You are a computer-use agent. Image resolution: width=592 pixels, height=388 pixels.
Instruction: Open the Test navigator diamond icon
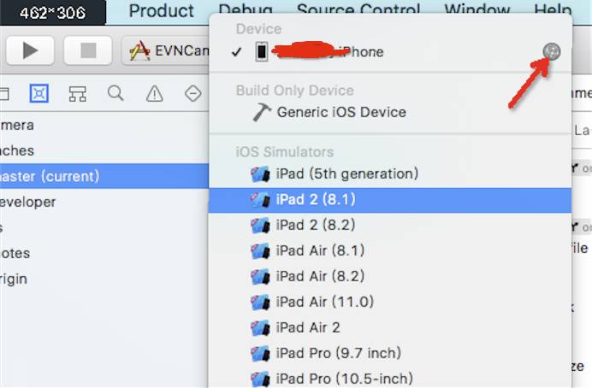point(193,93)
